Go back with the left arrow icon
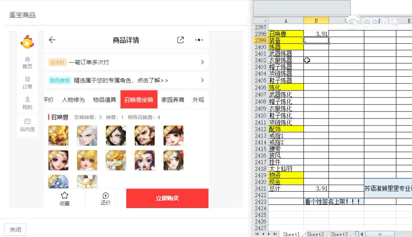The image size is (412, 237). 52,40
